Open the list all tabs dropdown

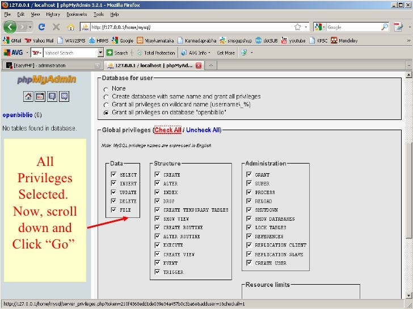[409, 65]
